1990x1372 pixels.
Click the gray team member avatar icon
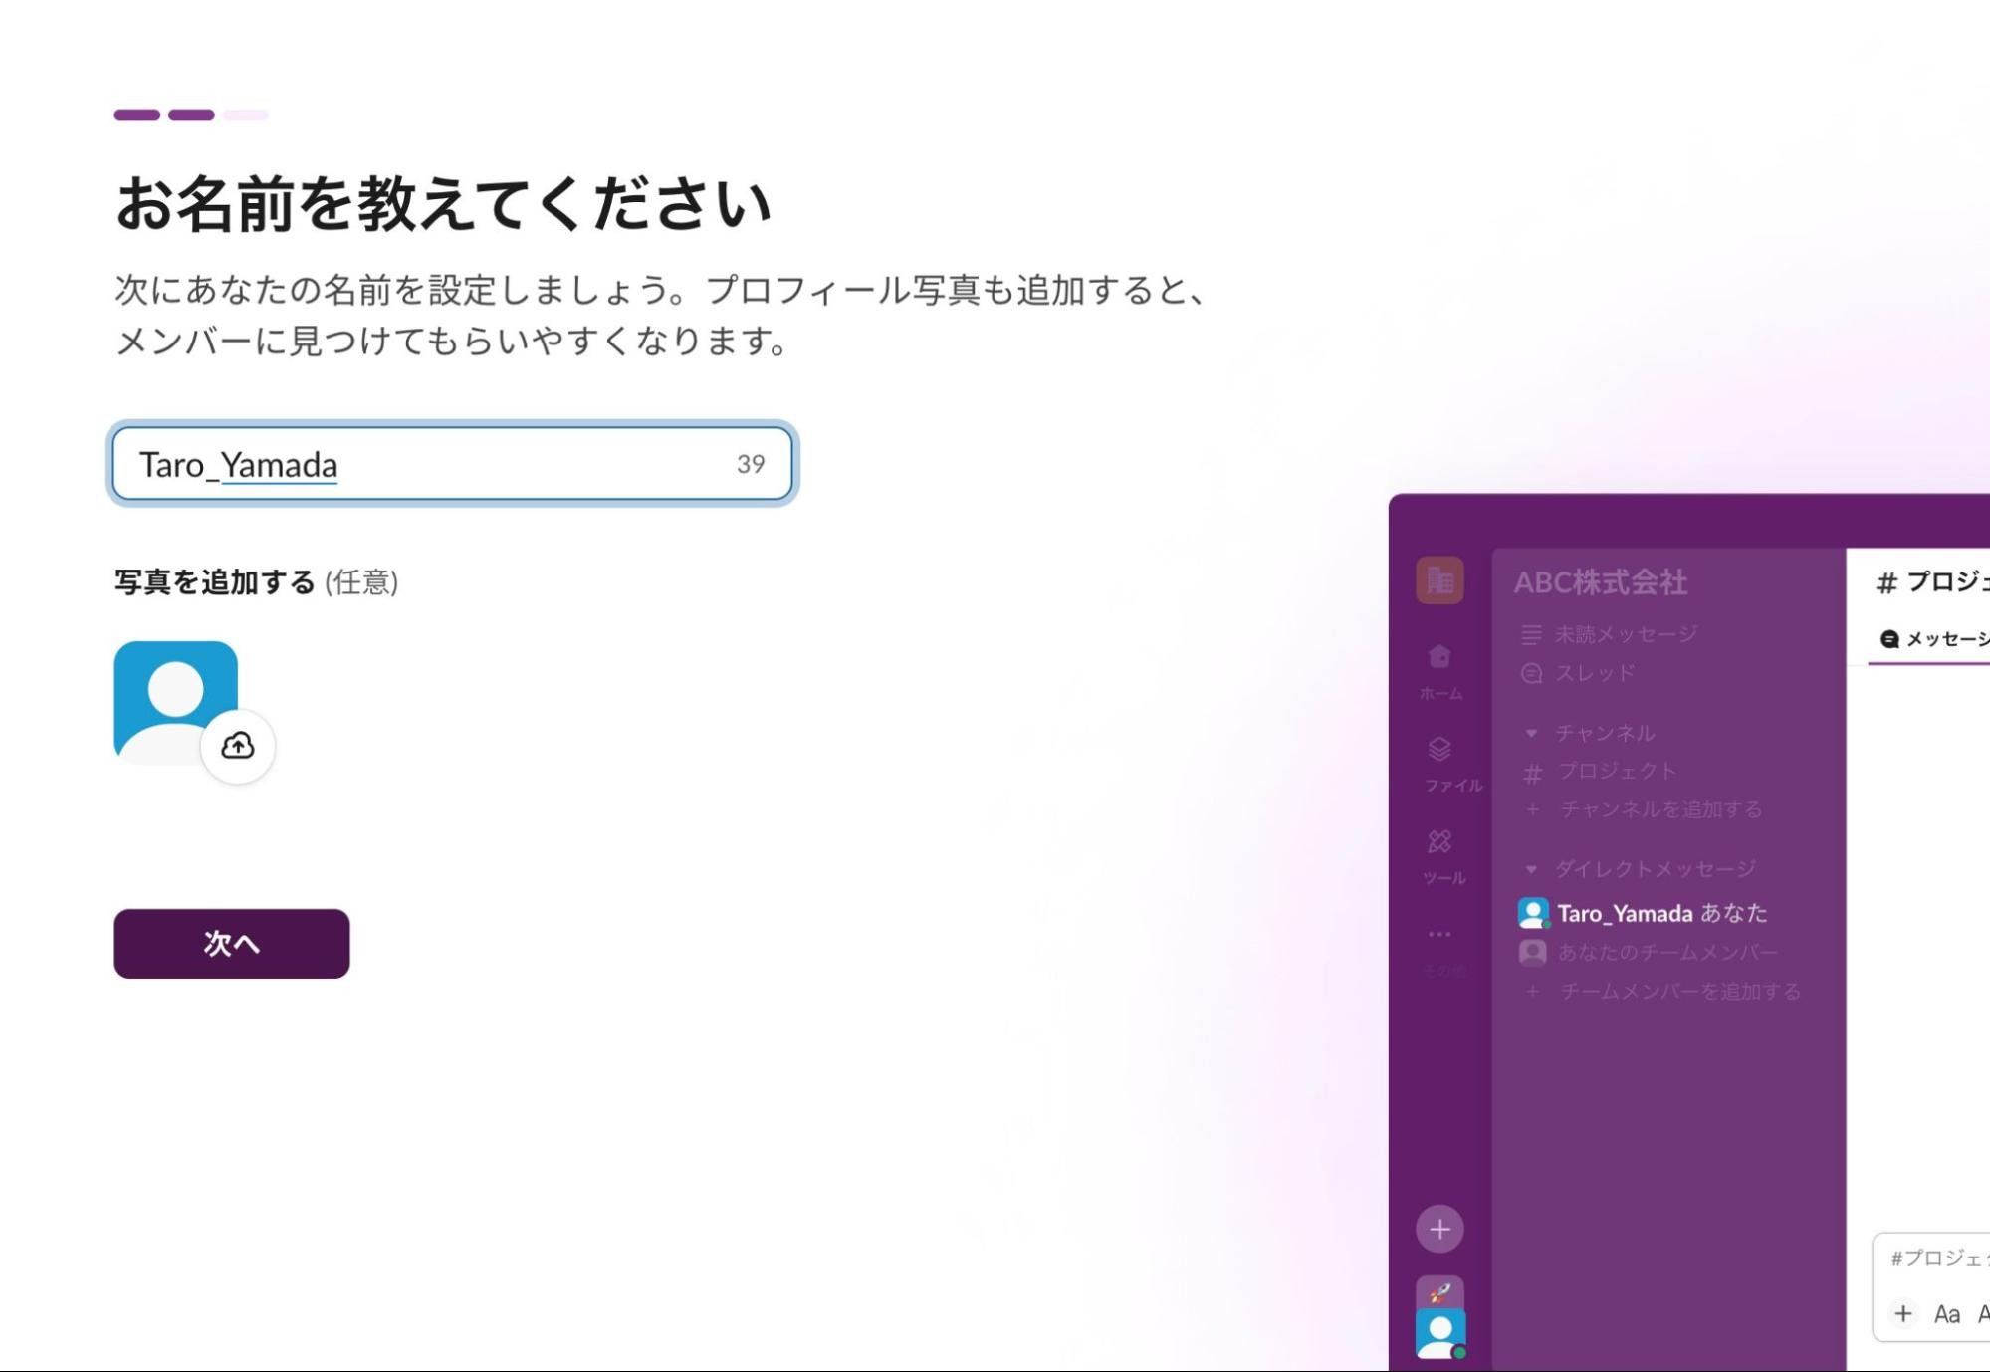tap(1533, 953)
